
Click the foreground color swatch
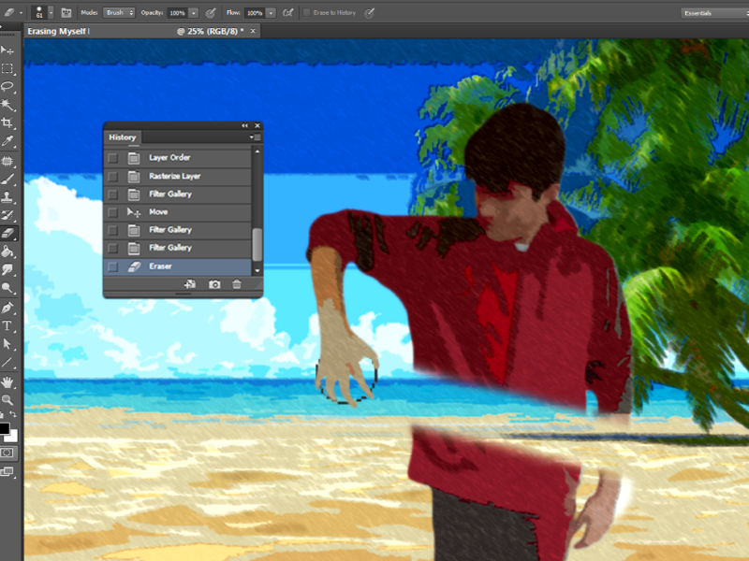(x=5, y=428)
